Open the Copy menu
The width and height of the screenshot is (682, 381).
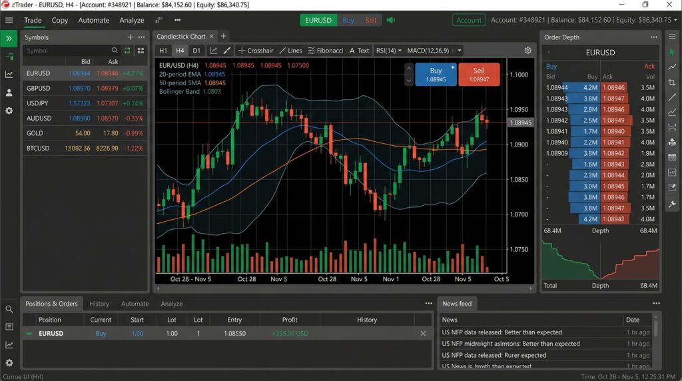click(x=59, y=20)
